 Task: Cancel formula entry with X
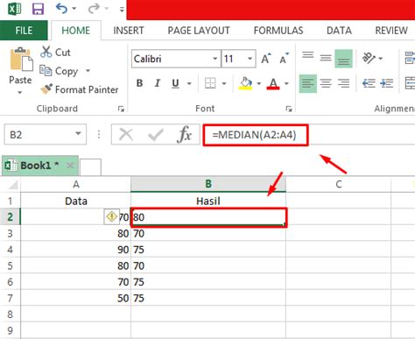(126, 135)
